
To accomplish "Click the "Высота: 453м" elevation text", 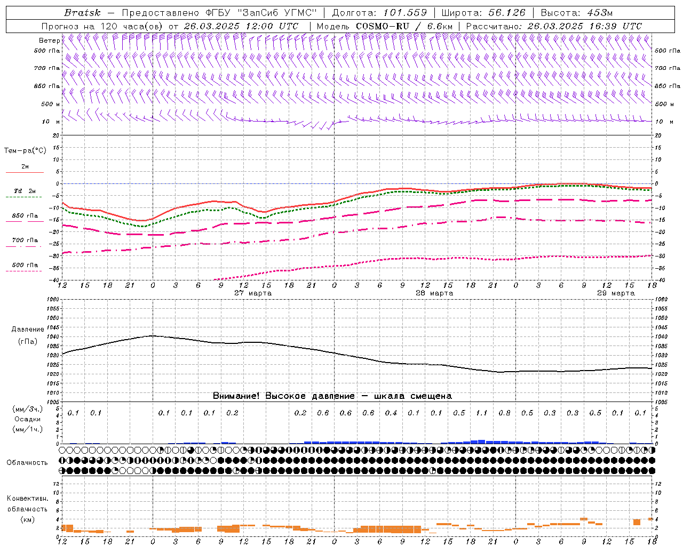I will coord(577,13).
